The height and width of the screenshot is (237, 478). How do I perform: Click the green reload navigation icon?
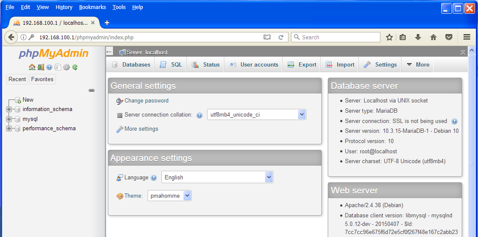click(x=75, y=67)
